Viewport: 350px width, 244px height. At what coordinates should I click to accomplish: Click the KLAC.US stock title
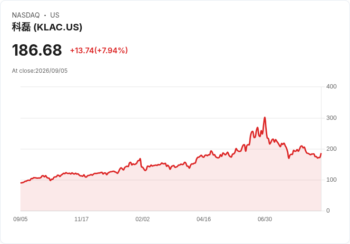pyautogui.click(x=47, y=27)
